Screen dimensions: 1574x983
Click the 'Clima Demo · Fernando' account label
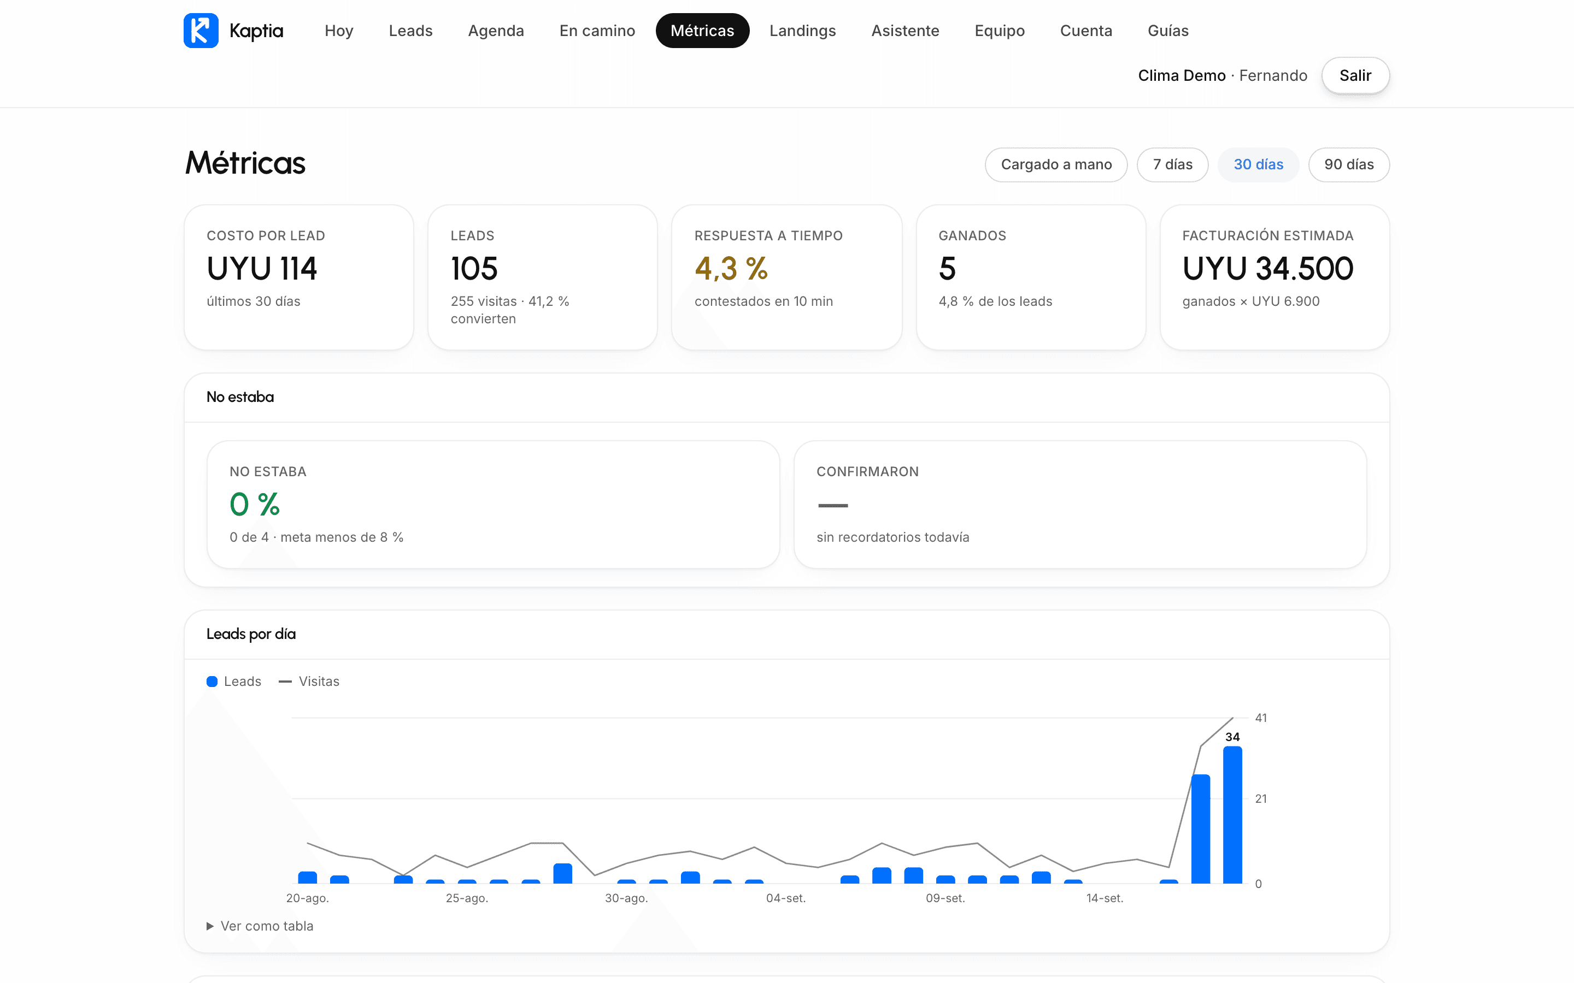coord(1223,75)
